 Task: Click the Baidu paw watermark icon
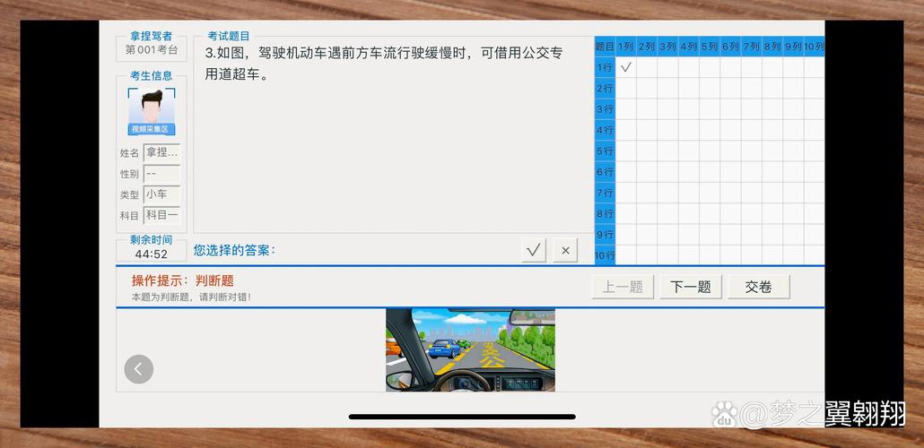click(724, 413)
